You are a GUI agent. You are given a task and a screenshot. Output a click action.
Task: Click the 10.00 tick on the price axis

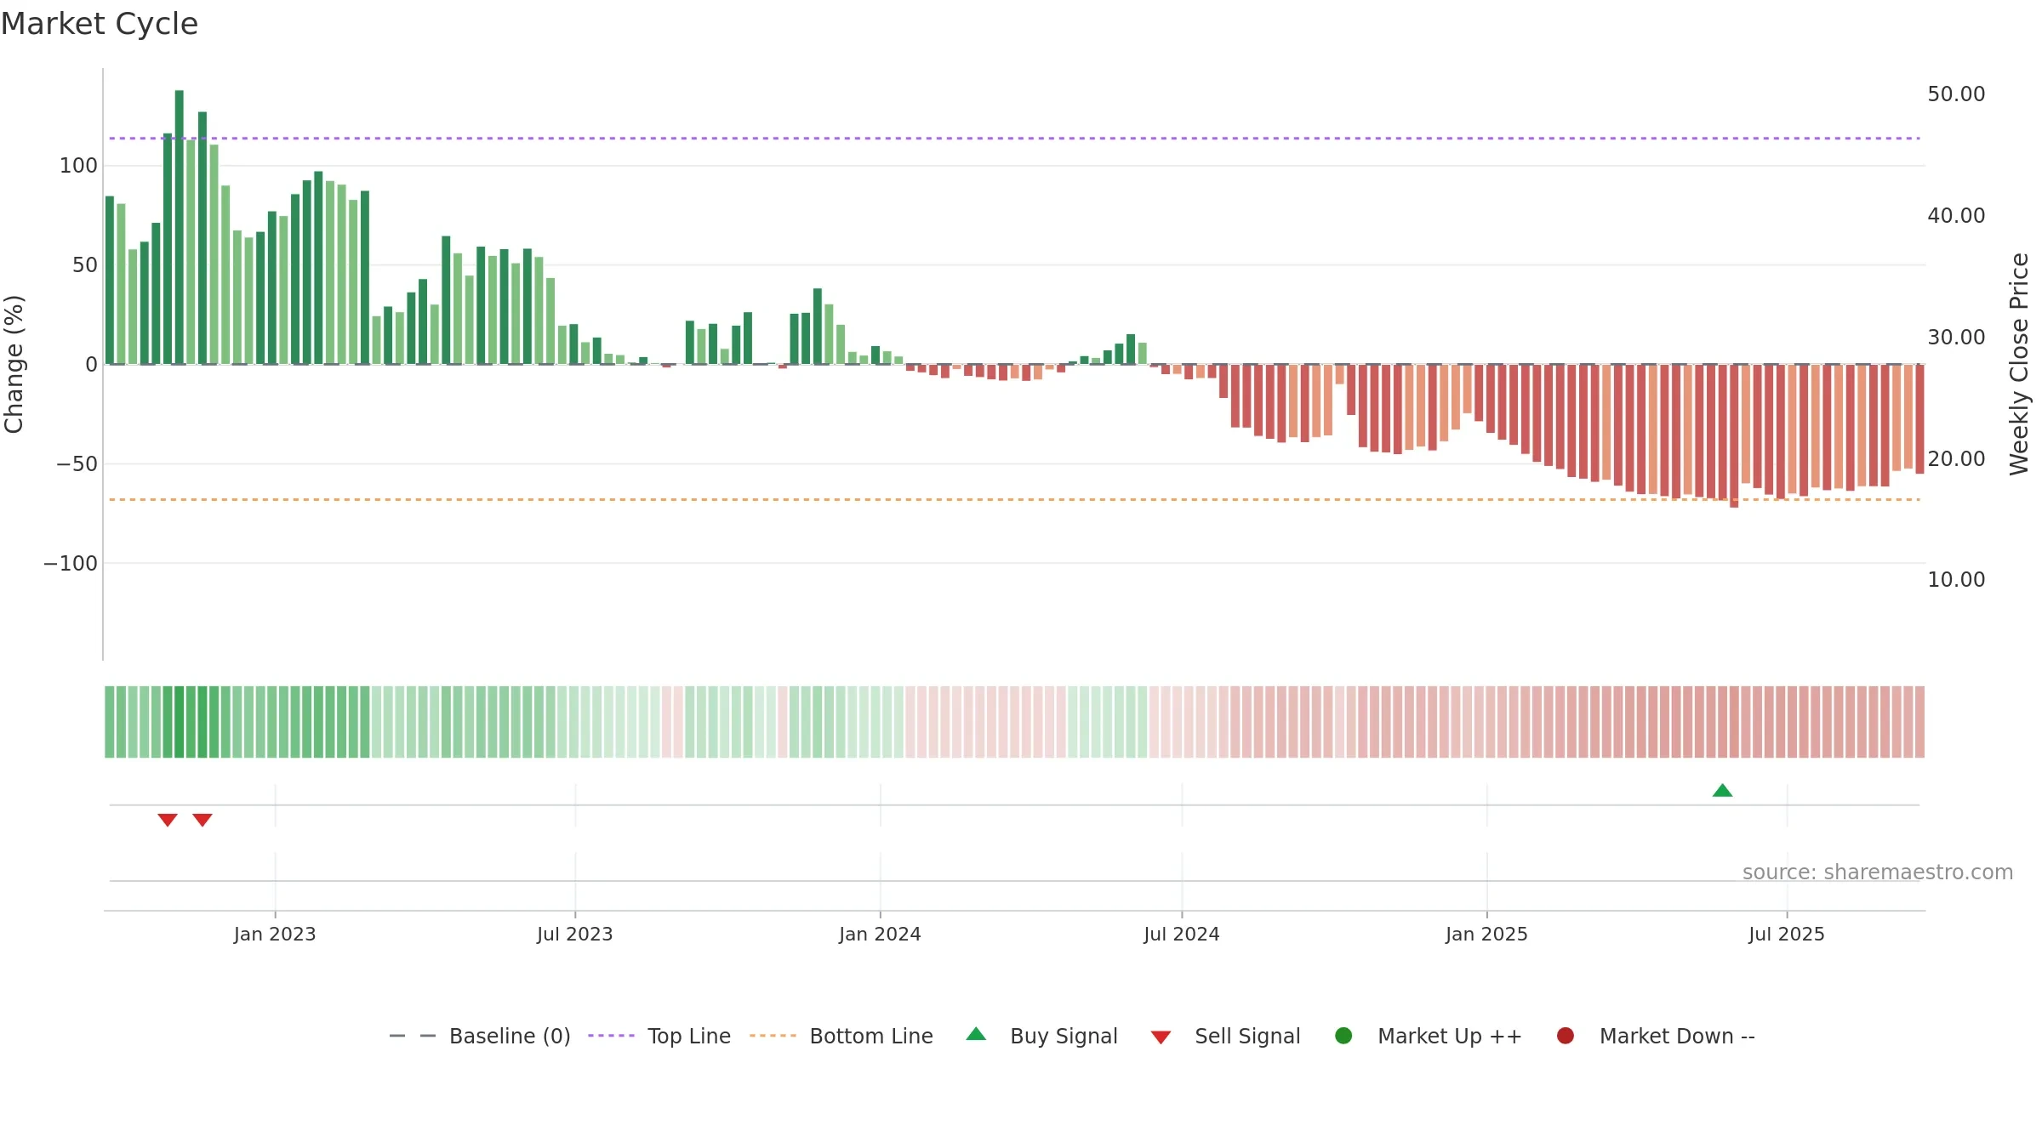1956,580
